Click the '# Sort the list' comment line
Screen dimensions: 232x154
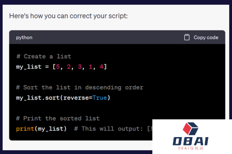(x=79, y=87)
